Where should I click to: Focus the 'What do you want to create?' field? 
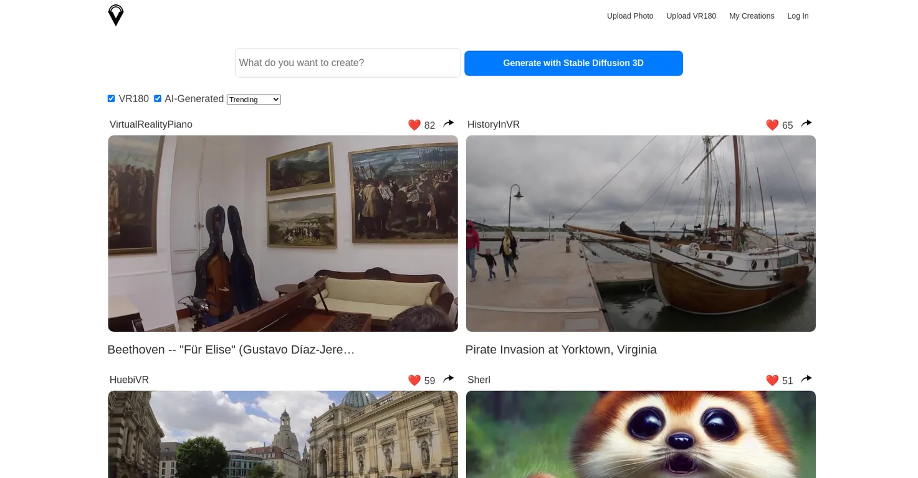[348, 63]
